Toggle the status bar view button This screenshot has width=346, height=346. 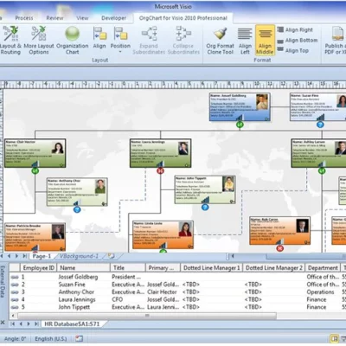[x=335, y=338]
